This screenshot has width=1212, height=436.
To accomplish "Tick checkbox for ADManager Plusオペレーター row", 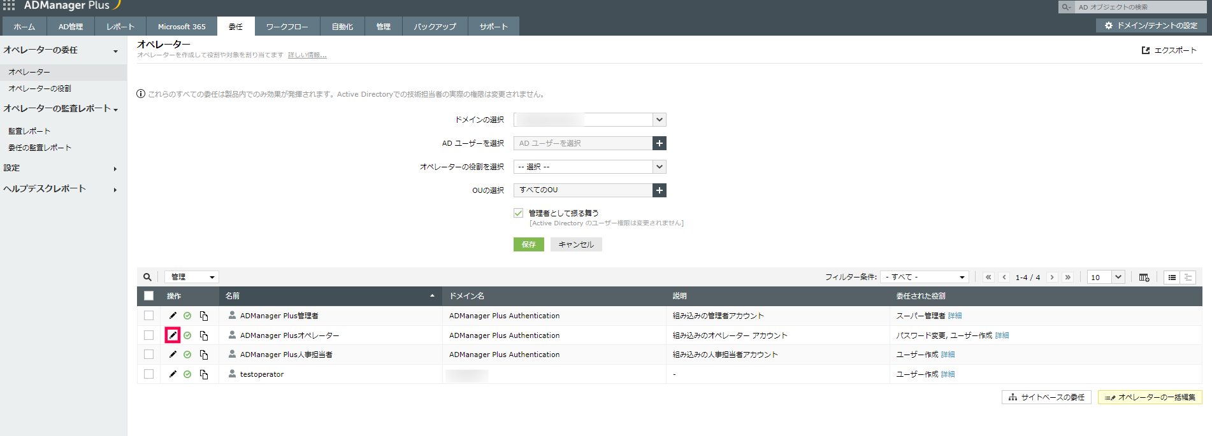I will click(148, 335).
